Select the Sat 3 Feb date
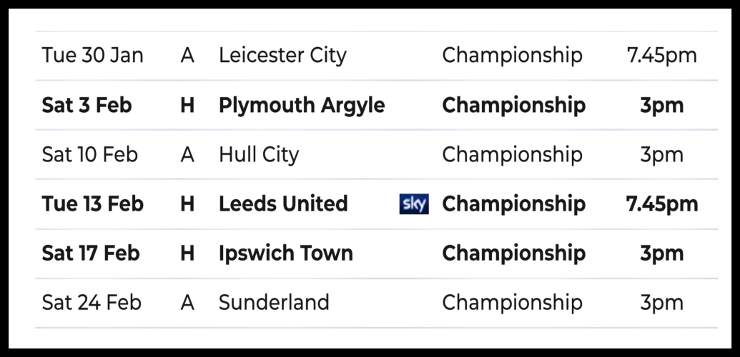Screen dimensions: 740x357 [x=87, y=106]
